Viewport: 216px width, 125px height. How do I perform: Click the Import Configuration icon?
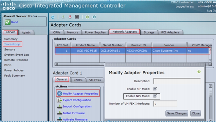click(60, 107)
